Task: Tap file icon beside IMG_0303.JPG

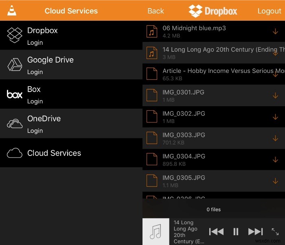Action: point(152,138)
